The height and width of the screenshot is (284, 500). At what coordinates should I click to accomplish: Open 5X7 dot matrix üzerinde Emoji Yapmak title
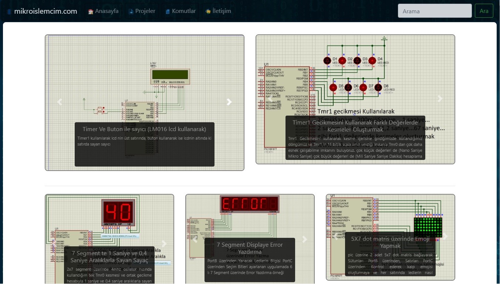coord(390,242)
